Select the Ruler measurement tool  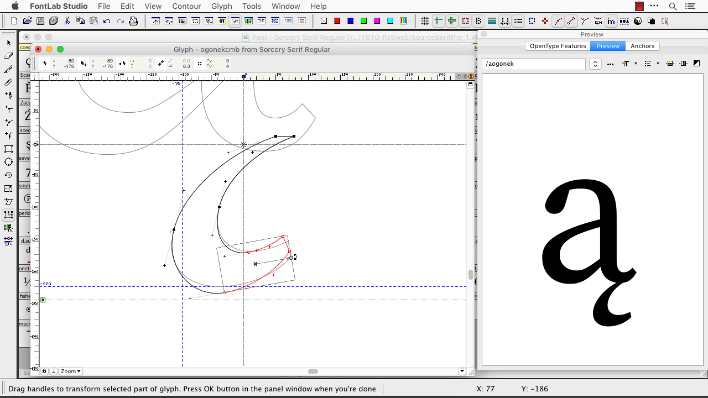(8, 82)
